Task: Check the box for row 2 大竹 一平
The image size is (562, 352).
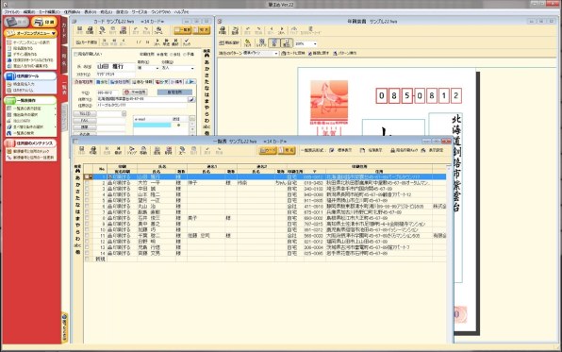Action: coord(87,183)
